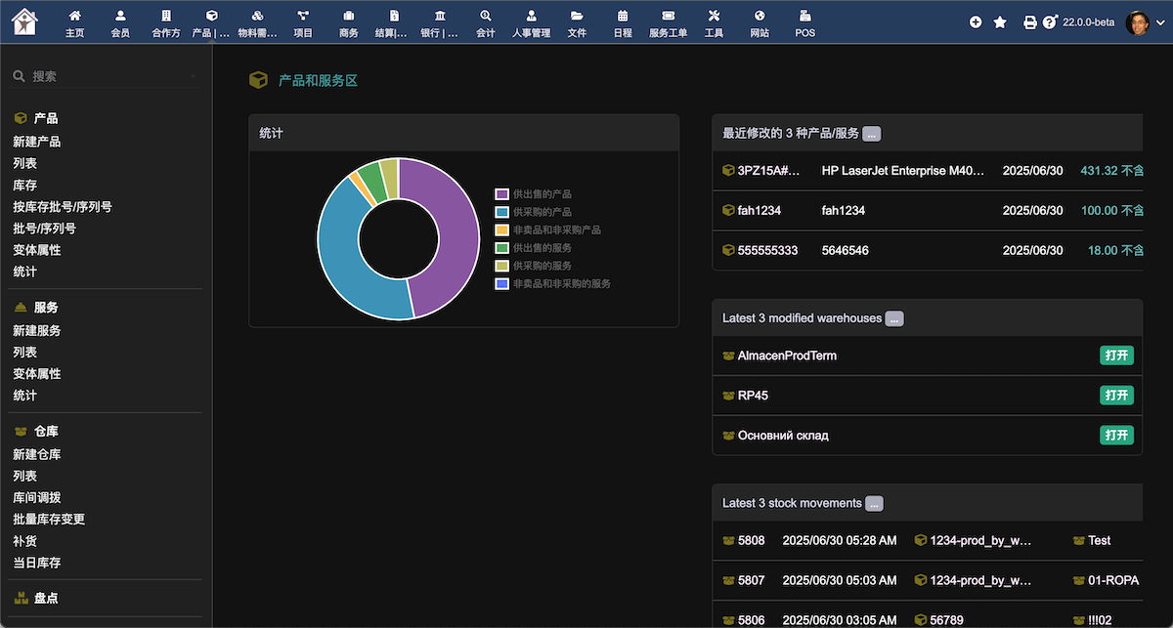The width and height of the screenshot is (1173, 628).
Task: Open the bookmarks star dropdown
Action: (x=1000, y=22)
